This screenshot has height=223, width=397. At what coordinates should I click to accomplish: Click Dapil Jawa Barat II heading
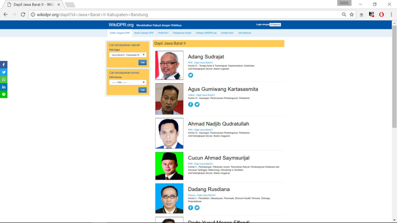click(x=170, y=43)
